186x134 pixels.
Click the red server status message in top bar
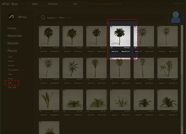(x=106, y=4)
